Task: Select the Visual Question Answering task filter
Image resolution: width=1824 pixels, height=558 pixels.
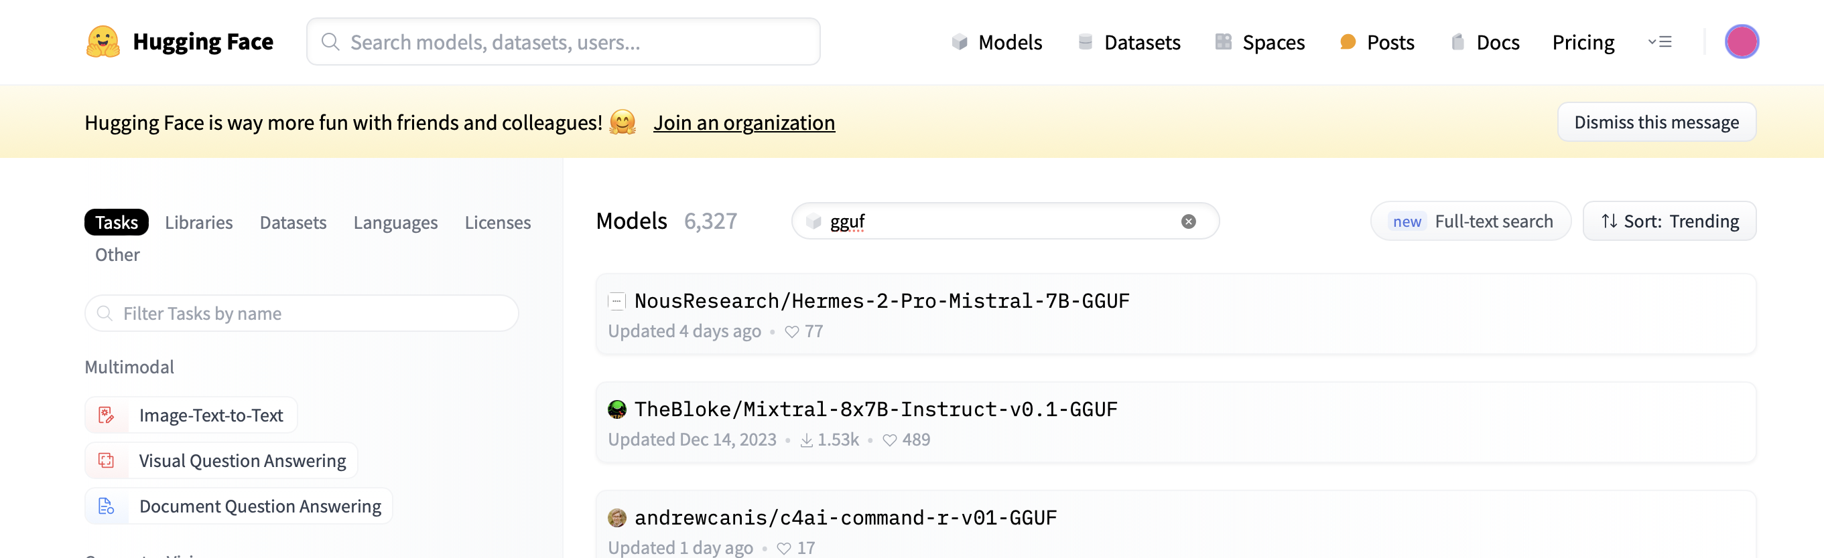Action: (221, 460)
